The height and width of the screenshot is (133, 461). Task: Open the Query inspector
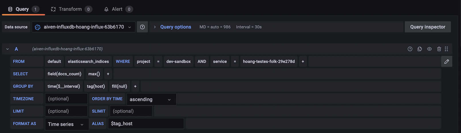tap(427, 27)
